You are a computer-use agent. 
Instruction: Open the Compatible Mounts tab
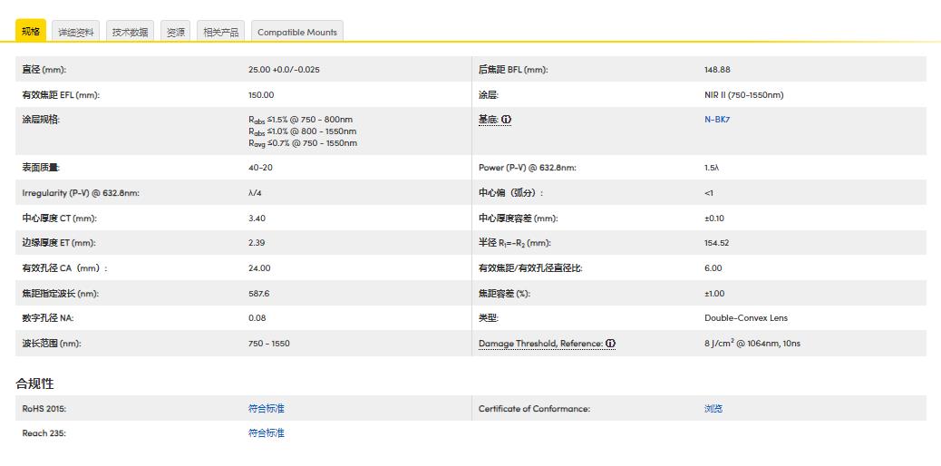tap(296, 32)
